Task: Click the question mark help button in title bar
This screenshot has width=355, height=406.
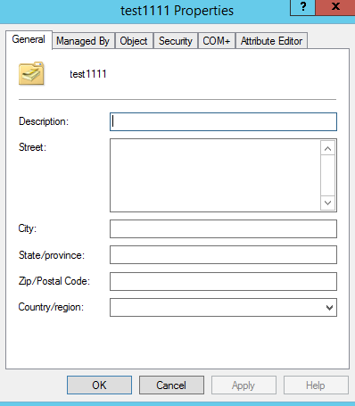Action: click(302, 7)
